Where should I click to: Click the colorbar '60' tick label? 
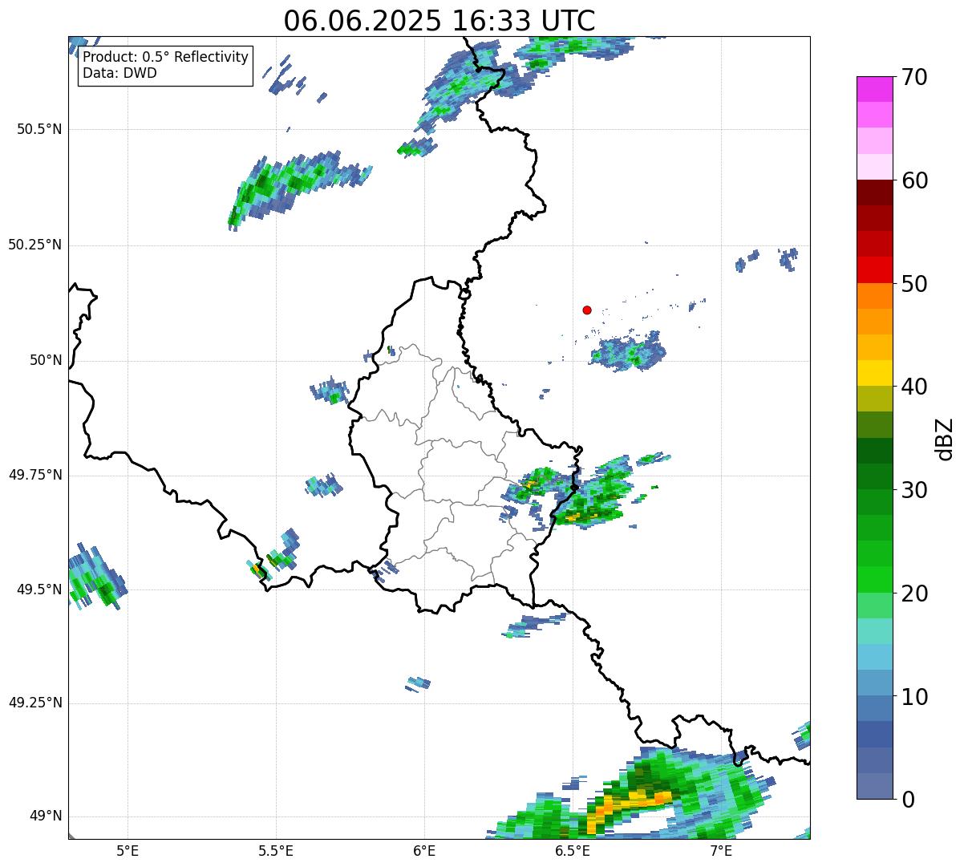coord(915,180)
